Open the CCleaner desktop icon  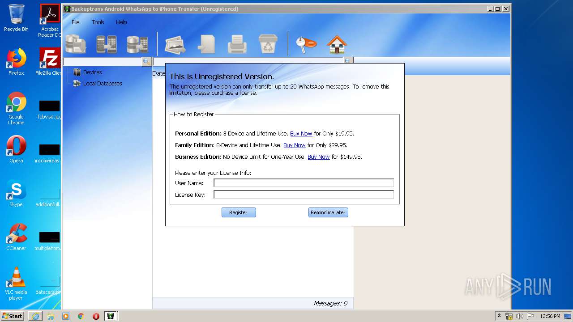[16, 237]
